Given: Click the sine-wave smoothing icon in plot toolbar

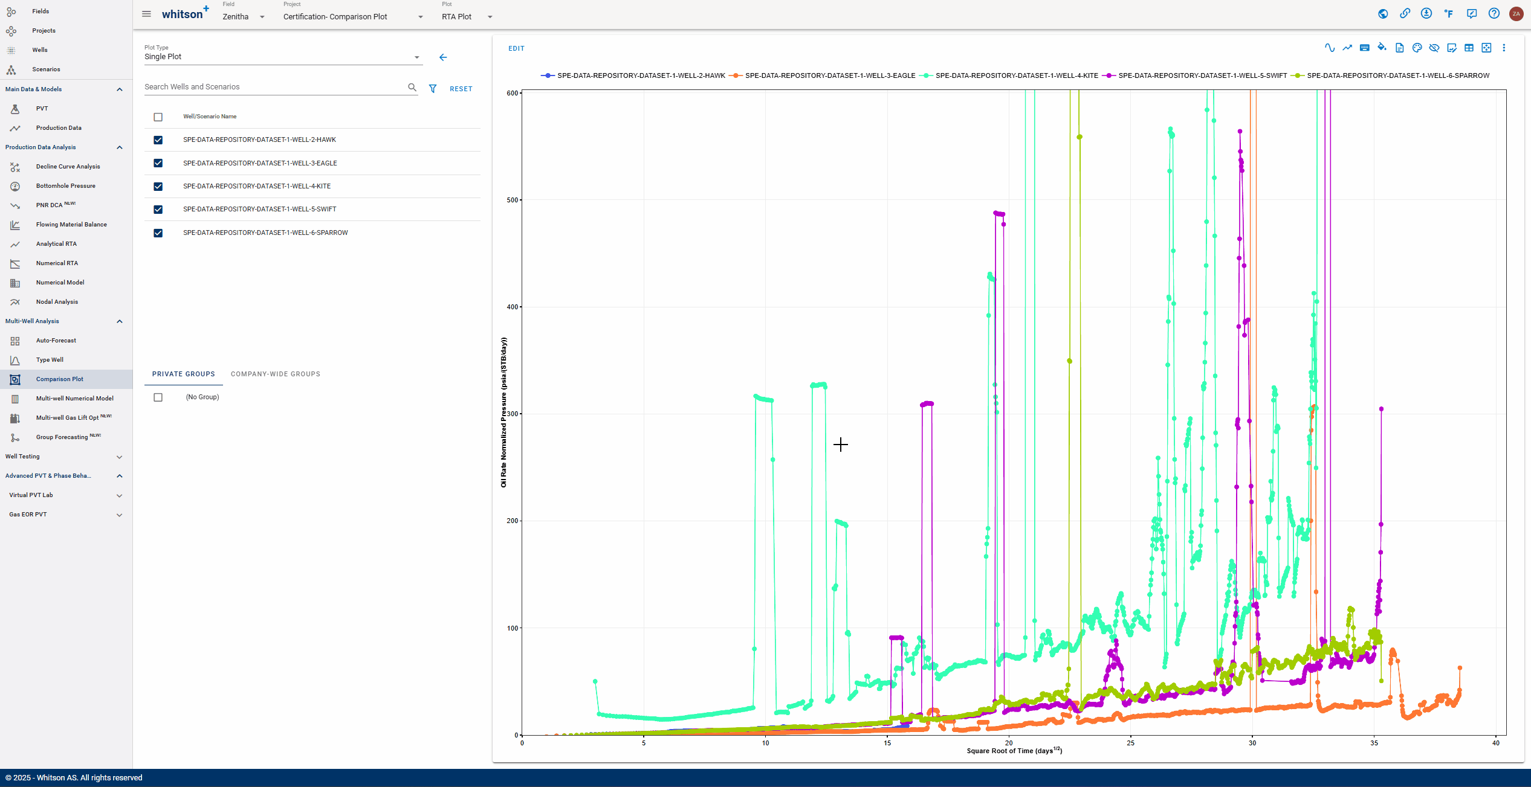Looking at the screenshot, I should [x=1329, y=48].
